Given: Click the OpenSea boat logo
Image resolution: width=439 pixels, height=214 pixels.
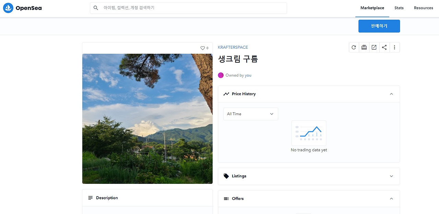Looking at the screenshot, I should coord(8,8).
